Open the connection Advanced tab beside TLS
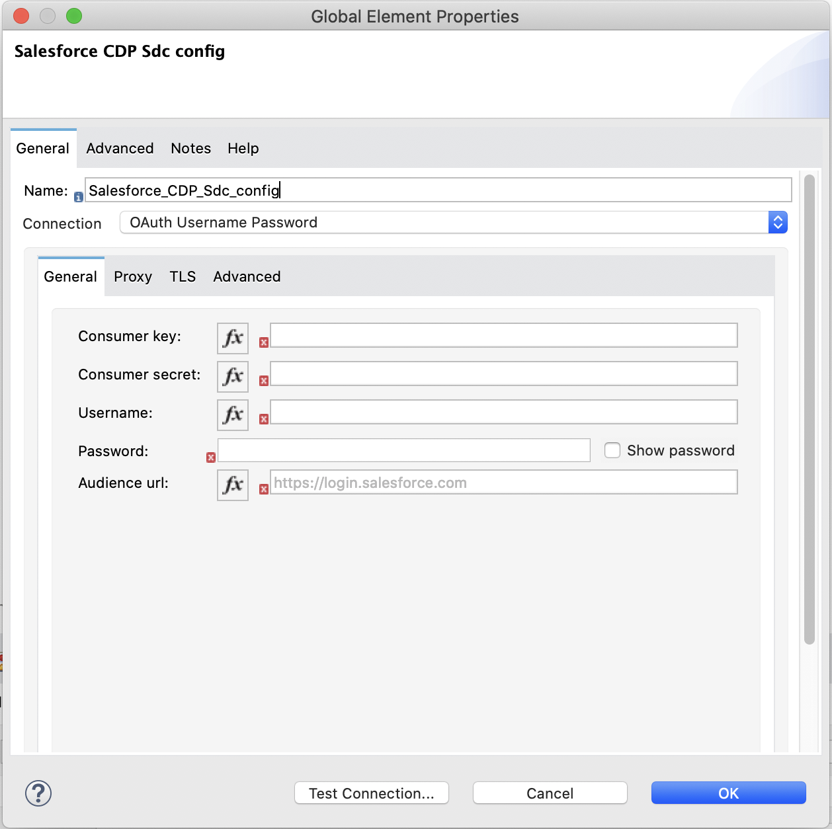832x829 pixels. coord(247,276)
